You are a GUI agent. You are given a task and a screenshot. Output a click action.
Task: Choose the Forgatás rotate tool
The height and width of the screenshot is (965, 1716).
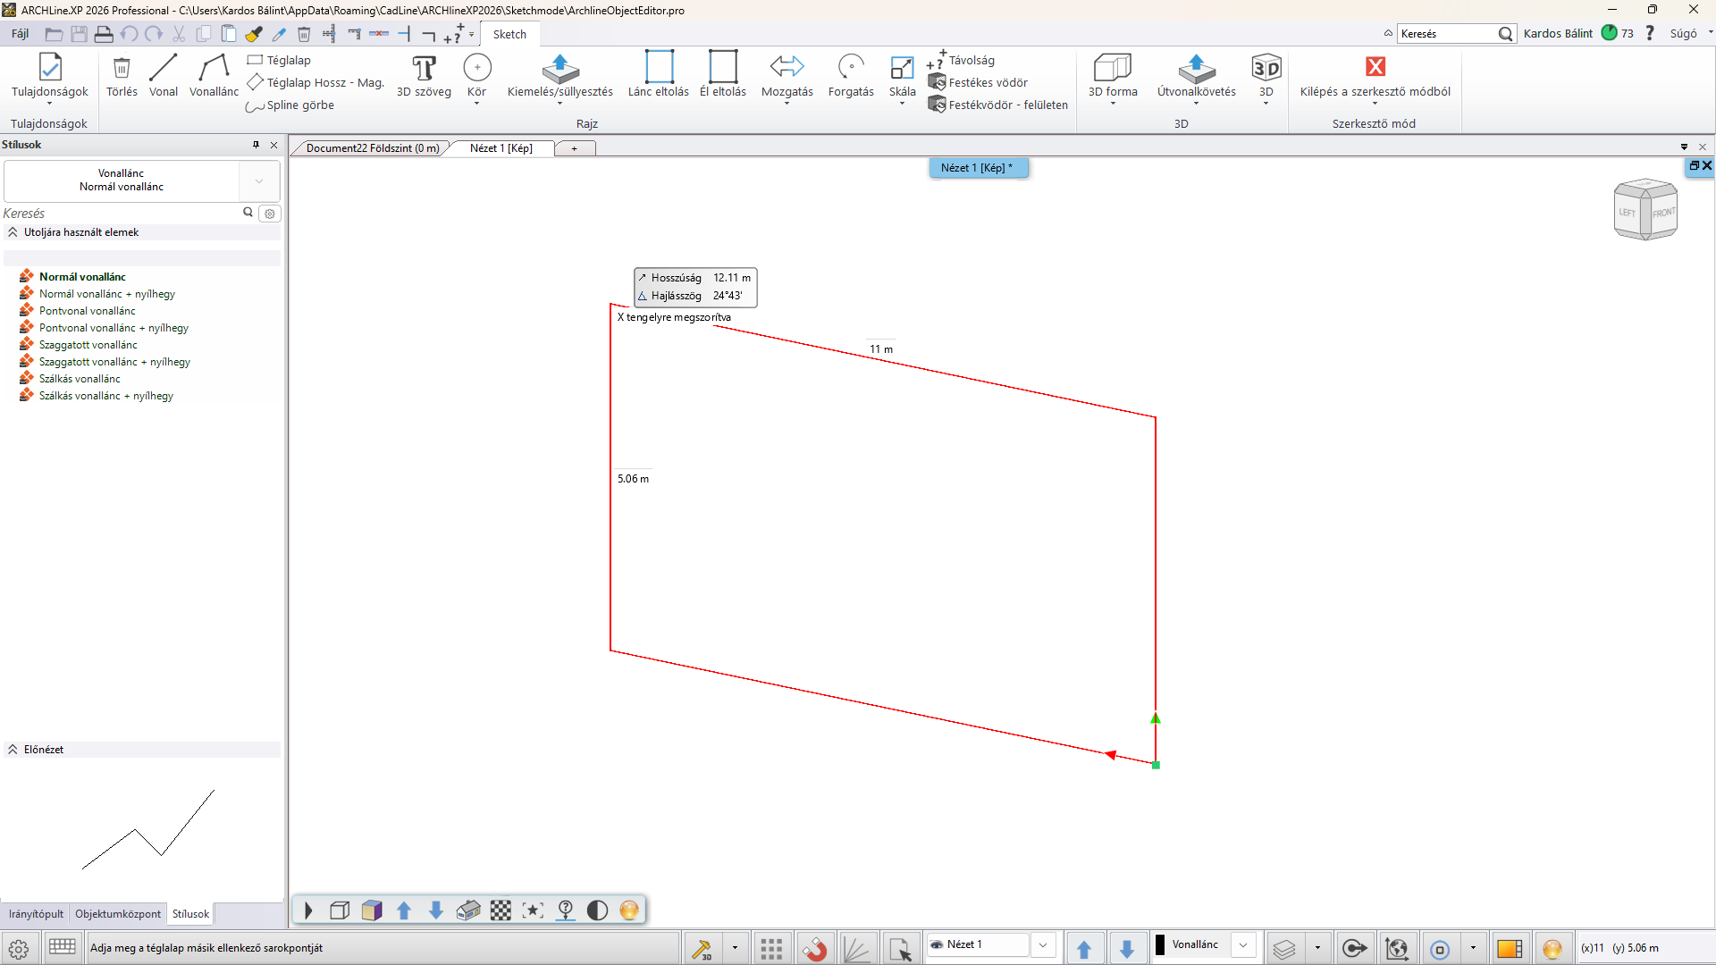tap(850, 75)
